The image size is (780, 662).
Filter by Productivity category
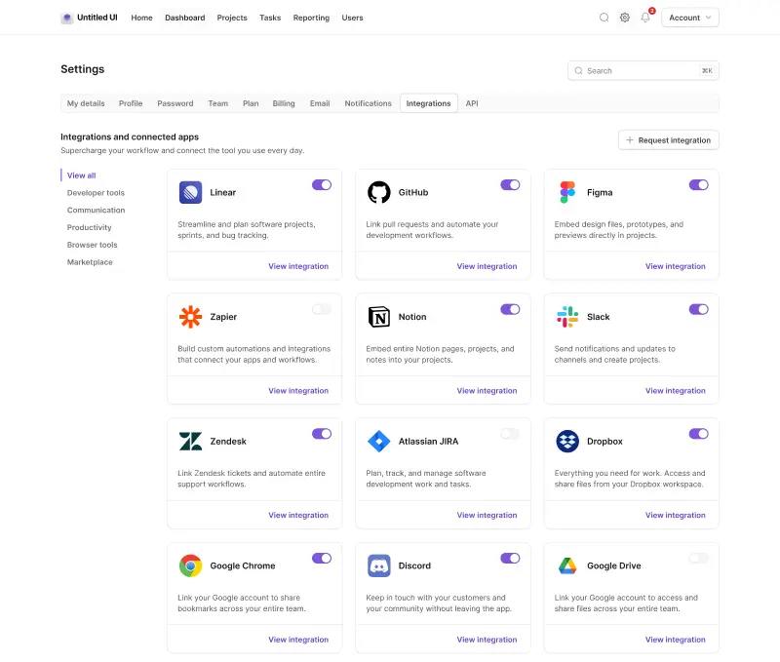click(89, 227)
